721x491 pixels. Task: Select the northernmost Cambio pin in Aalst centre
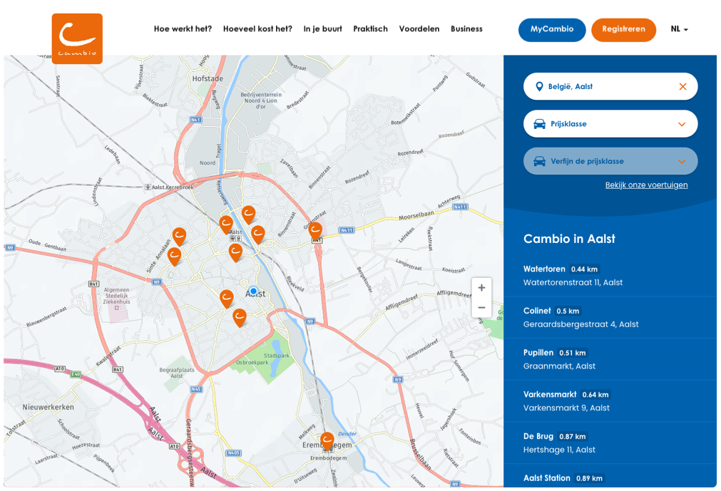pyautogui.click(x=249, y=215)
